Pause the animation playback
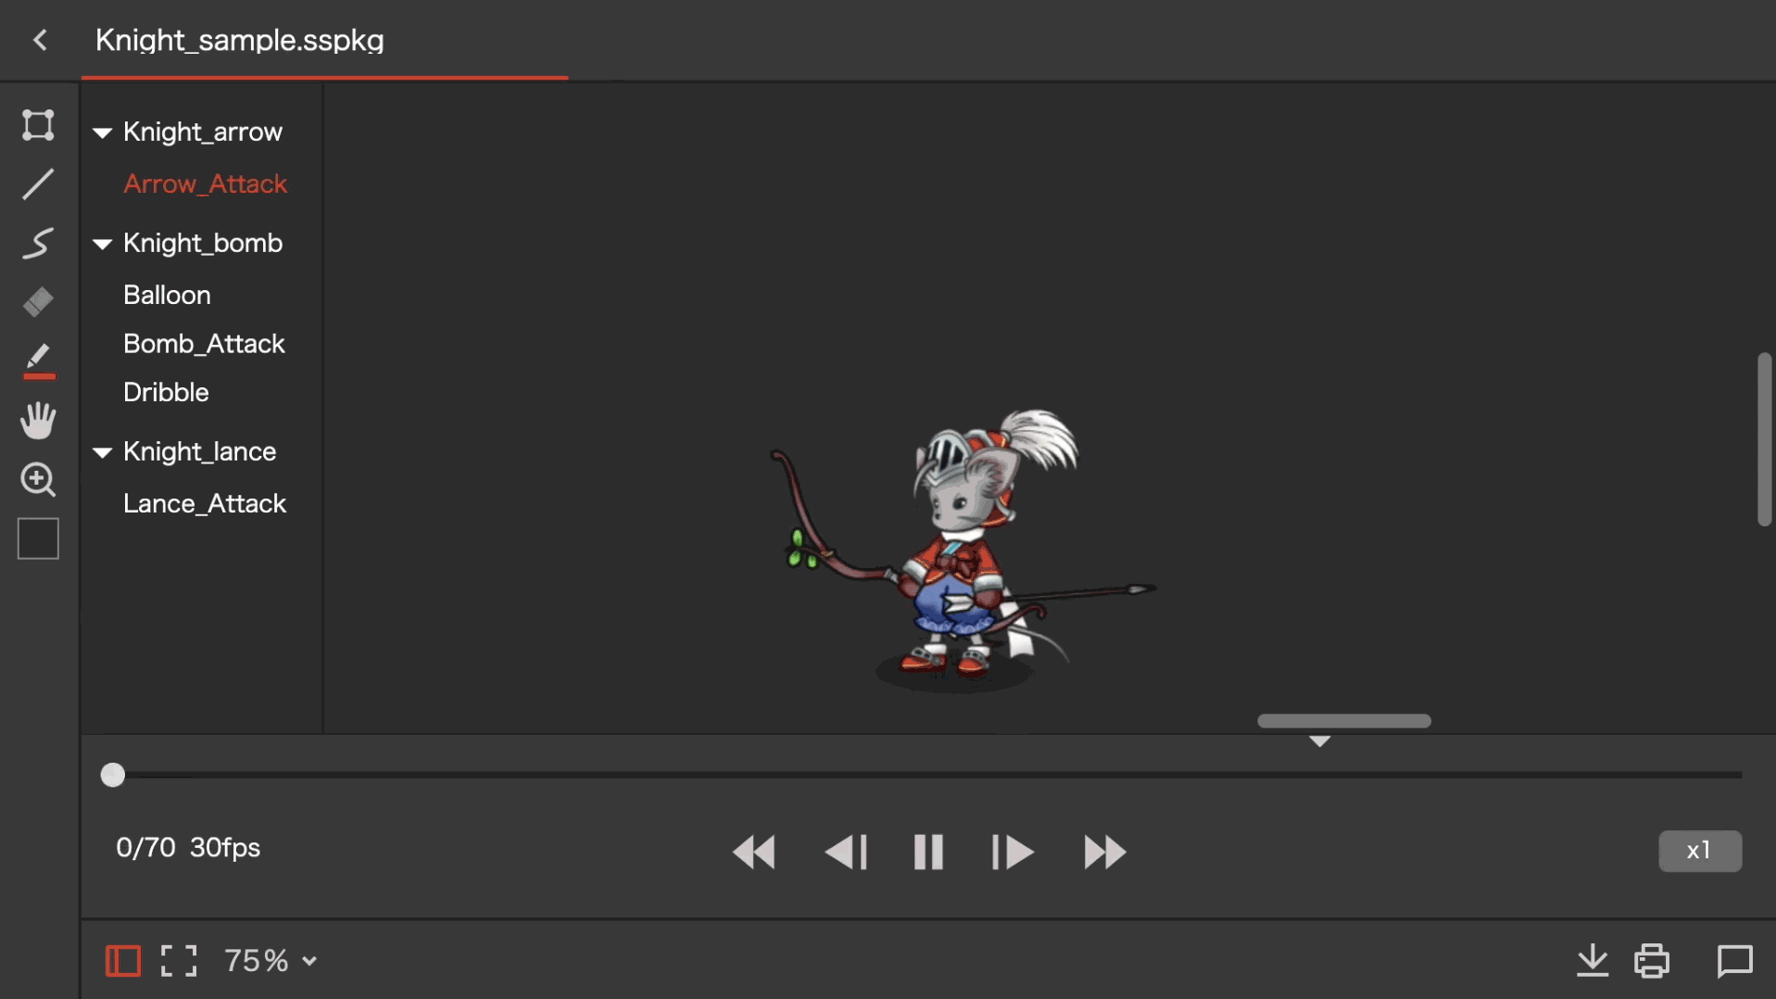Viewport: 1776px width, 999px height. pos(928,852)
